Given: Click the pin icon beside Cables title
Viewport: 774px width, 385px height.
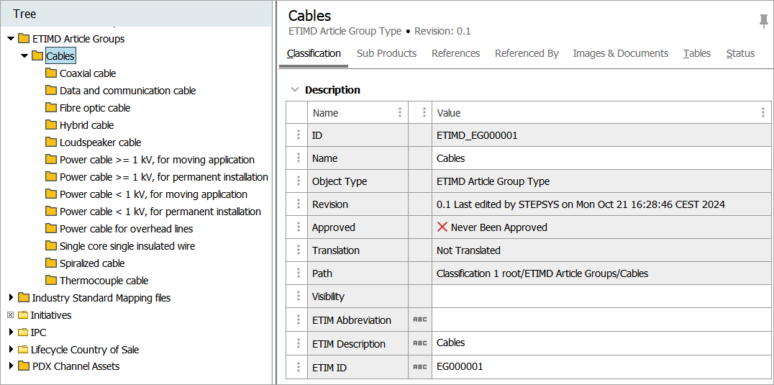Looking at the screenshot, I should click(x=763, y=22).
